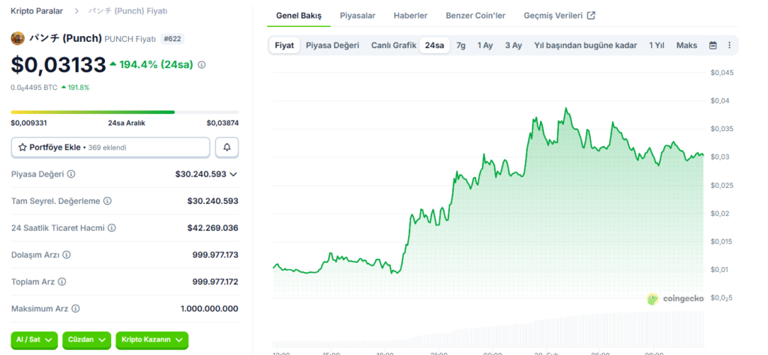The image size is (768, 355).
Task: Expand the Piyasa Değeri value chevron
Action: (233, 175)
